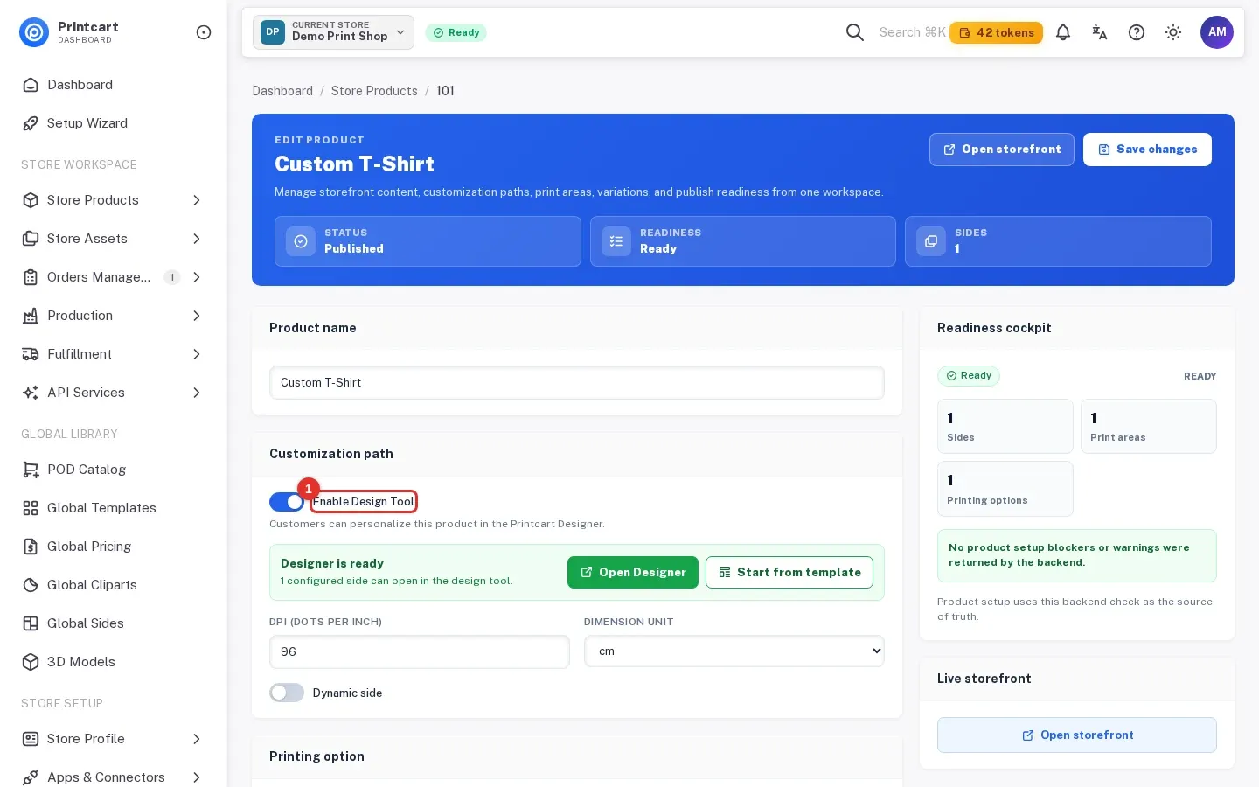Click the Global Templates grid icon

pos(31,508)
